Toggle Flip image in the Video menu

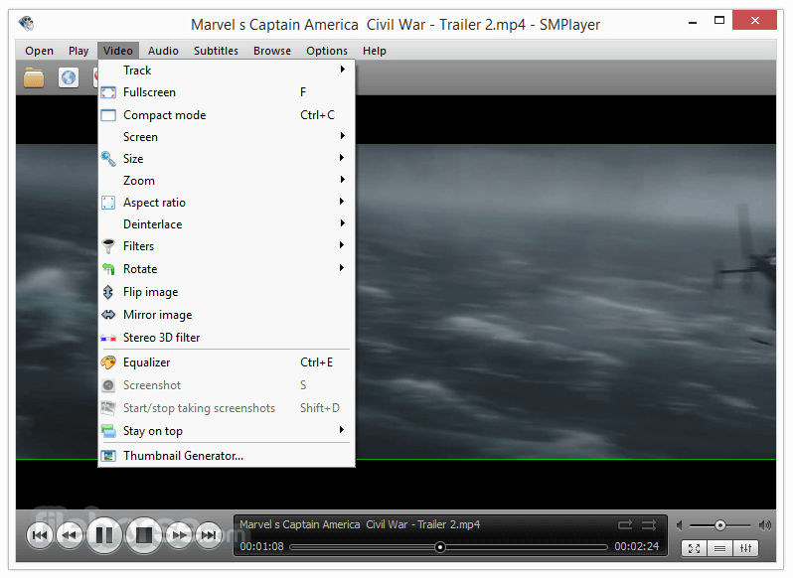point(227,292)
